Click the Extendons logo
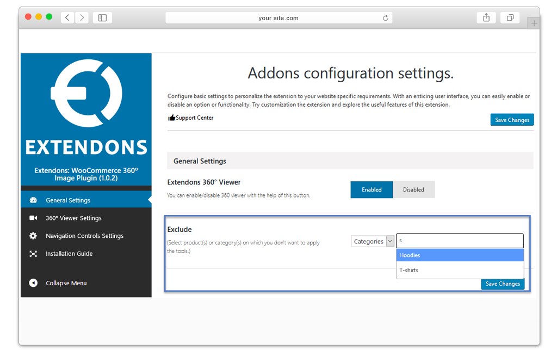This screenshot has height=350, width=557. click(x=86, y=108)
